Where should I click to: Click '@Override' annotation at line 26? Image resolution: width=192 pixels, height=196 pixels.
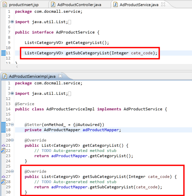click(x=35, y=171)
